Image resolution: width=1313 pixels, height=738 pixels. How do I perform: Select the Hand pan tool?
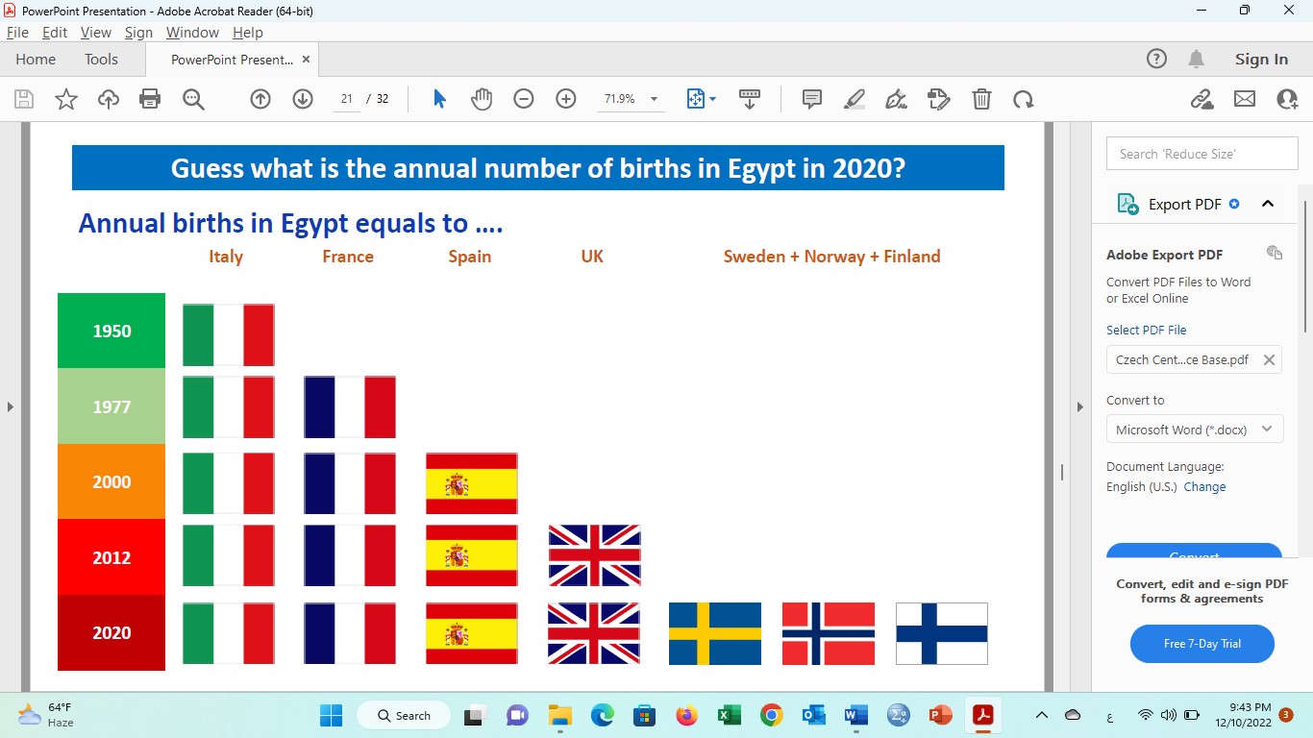pos(482,99)
